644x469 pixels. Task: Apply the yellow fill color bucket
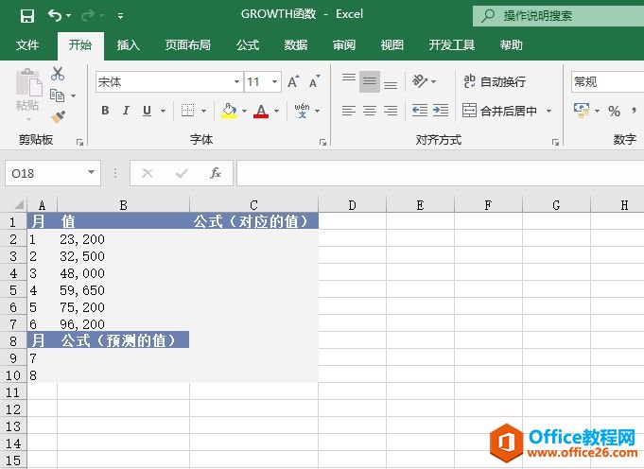pyautogui.click(x=228, y=111)
